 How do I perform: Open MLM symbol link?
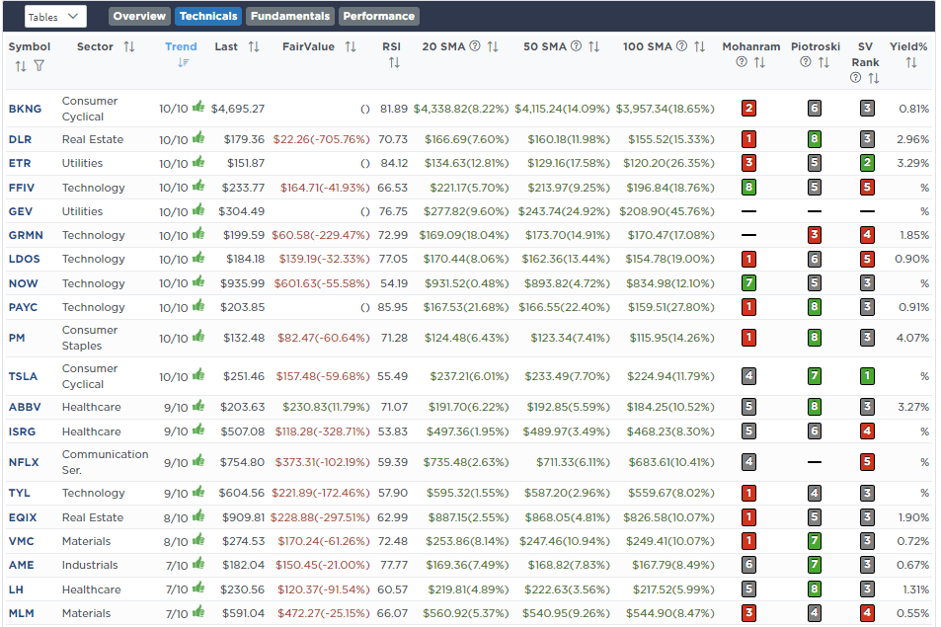point(21,613)
